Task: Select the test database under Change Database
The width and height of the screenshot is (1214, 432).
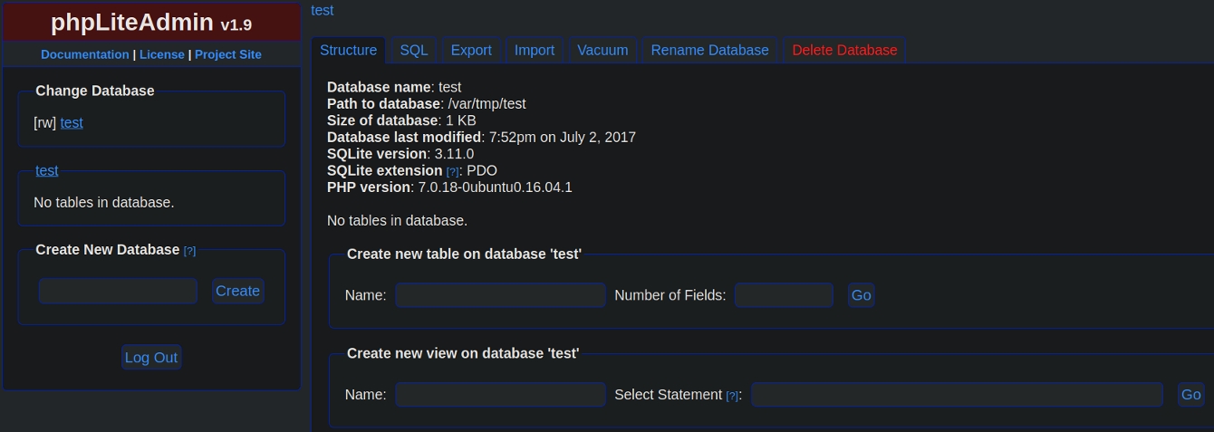Action: (x=72, y=123)
